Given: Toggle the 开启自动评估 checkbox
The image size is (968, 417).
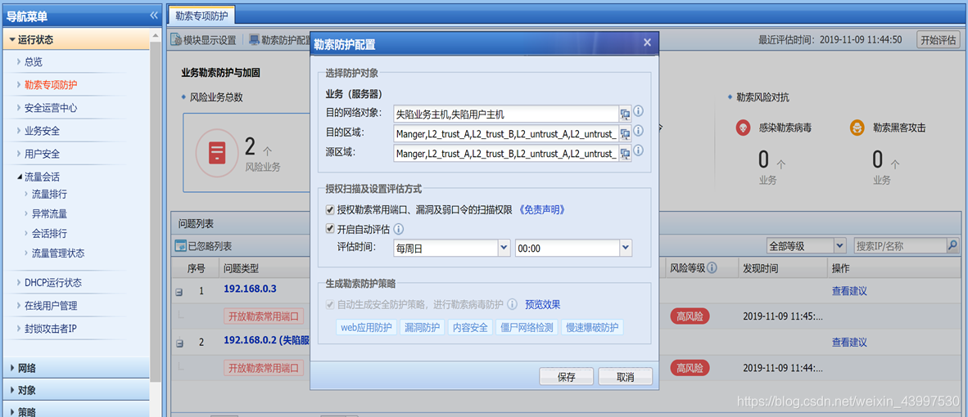Looking at the screenshot, I should 330,229.
